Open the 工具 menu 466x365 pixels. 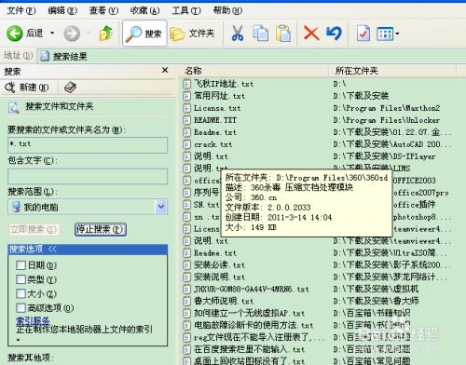click(x=186, y=11)
